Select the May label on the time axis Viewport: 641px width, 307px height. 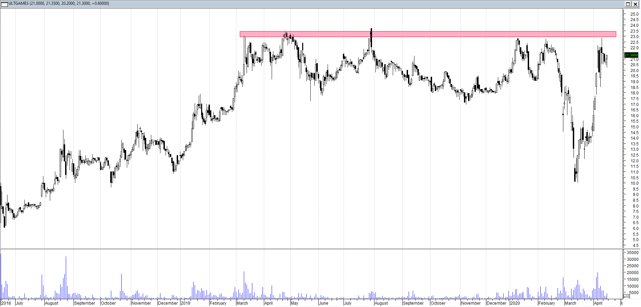[294, 303]
